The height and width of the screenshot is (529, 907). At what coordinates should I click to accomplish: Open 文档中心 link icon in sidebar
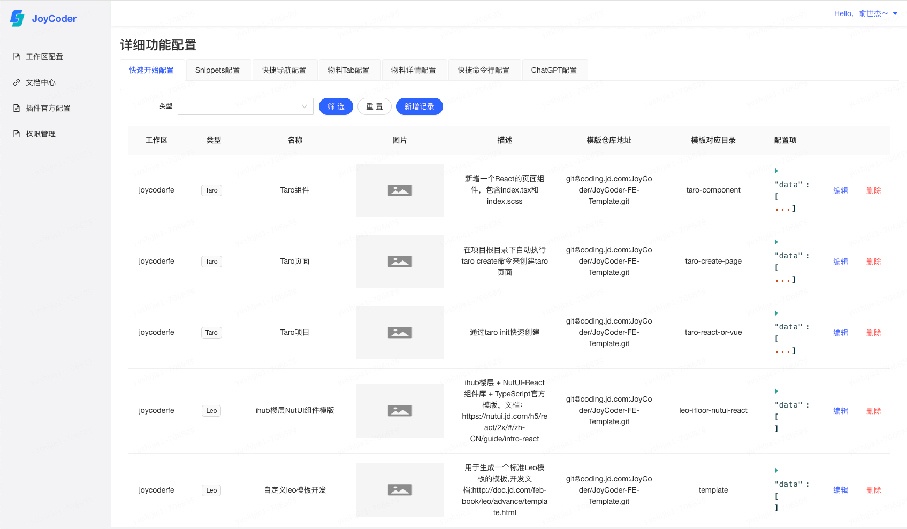[x=17, y=82]
